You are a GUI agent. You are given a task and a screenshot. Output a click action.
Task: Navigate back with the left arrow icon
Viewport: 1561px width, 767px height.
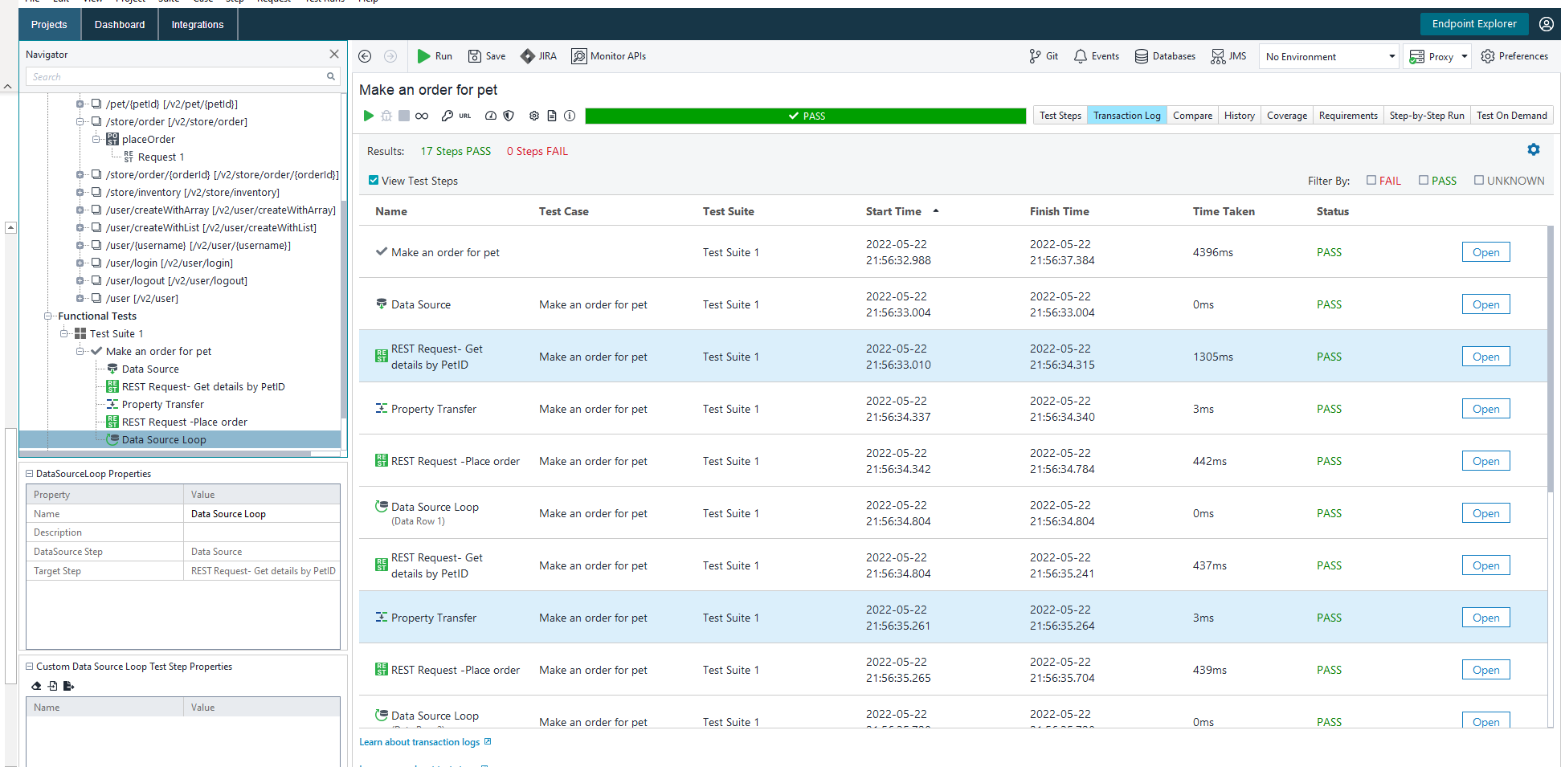(x=365, y=56)
